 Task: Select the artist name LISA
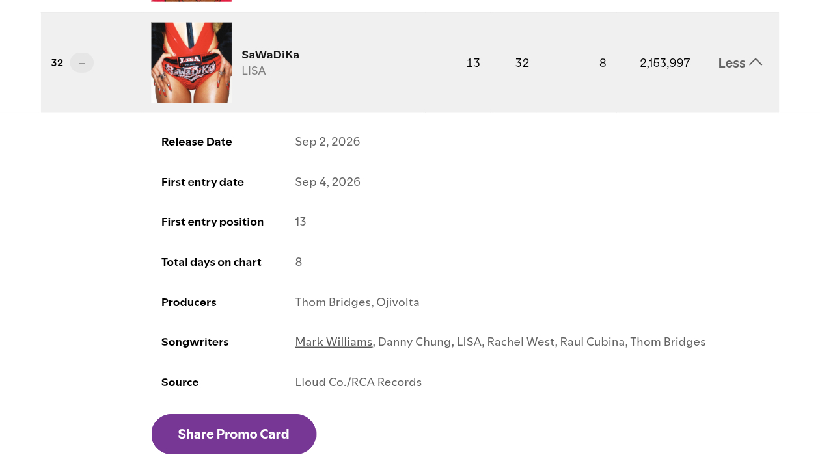point(254,71)
